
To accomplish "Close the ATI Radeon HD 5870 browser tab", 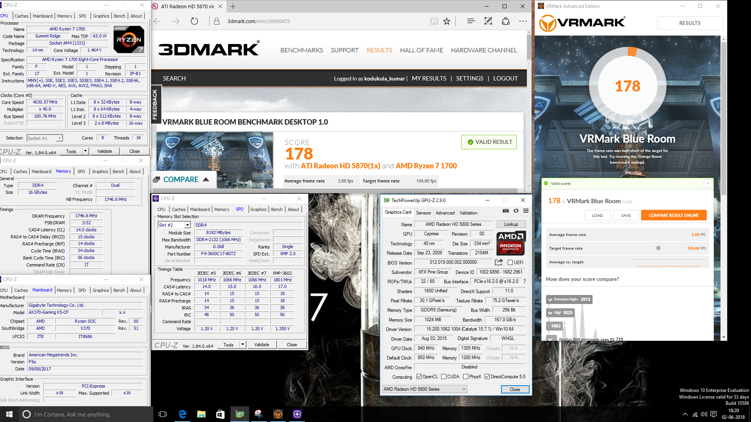I will click(220, 6).
